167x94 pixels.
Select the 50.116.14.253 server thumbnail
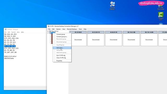(149, 39)
